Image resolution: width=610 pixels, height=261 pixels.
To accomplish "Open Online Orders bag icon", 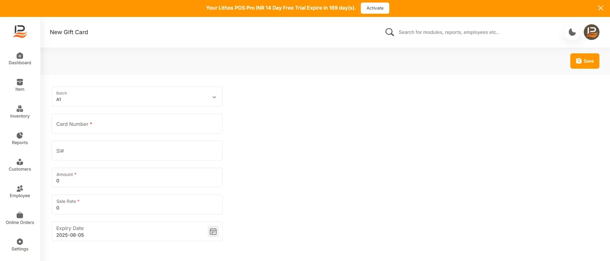I will point(20,215).
